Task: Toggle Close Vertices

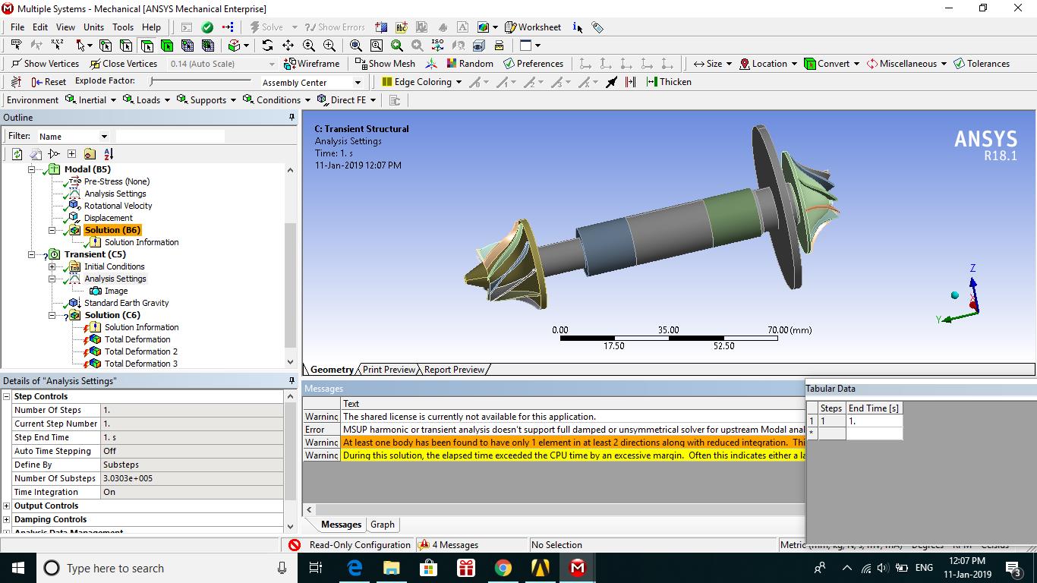Action: coord(123,64)
